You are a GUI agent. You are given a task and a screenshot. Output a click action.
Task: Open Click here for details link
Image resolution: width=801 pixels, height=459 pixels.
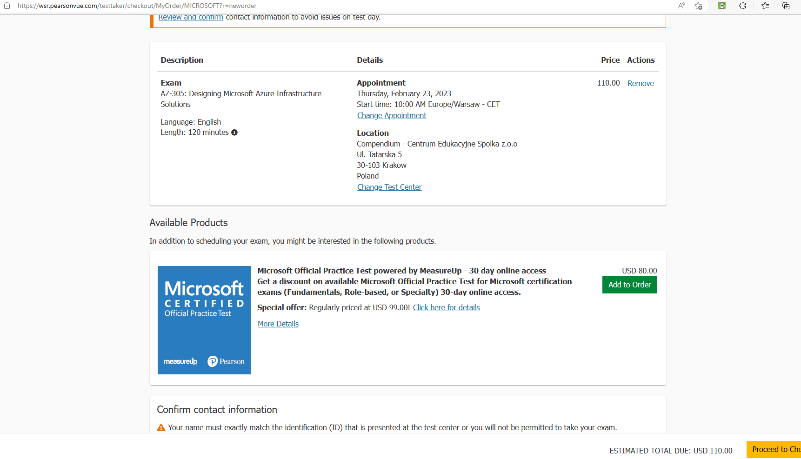447,307
